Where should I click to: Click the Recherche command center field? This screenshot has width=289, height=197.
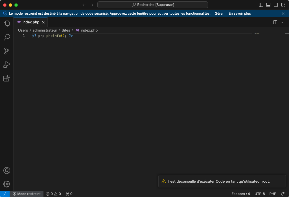tap(153, 5)
